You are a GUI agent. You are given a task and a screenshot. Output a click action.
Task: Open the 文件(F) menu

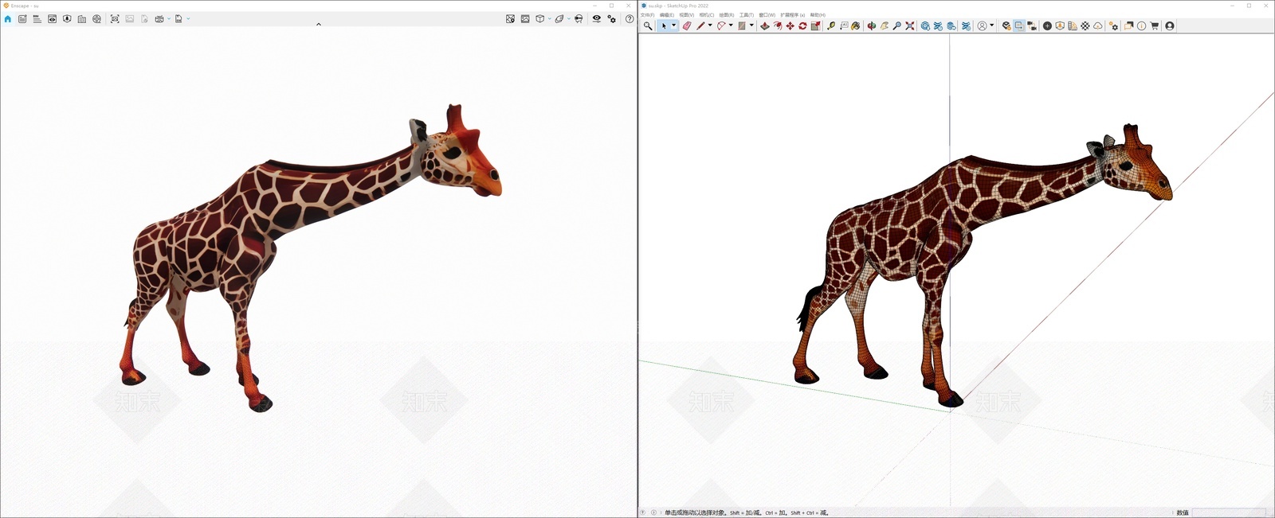648,15
